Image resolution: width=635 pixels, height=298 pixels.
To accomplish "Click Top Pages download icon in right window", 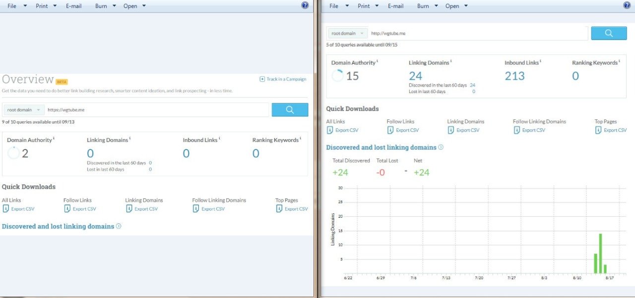I will coord(598,130).
